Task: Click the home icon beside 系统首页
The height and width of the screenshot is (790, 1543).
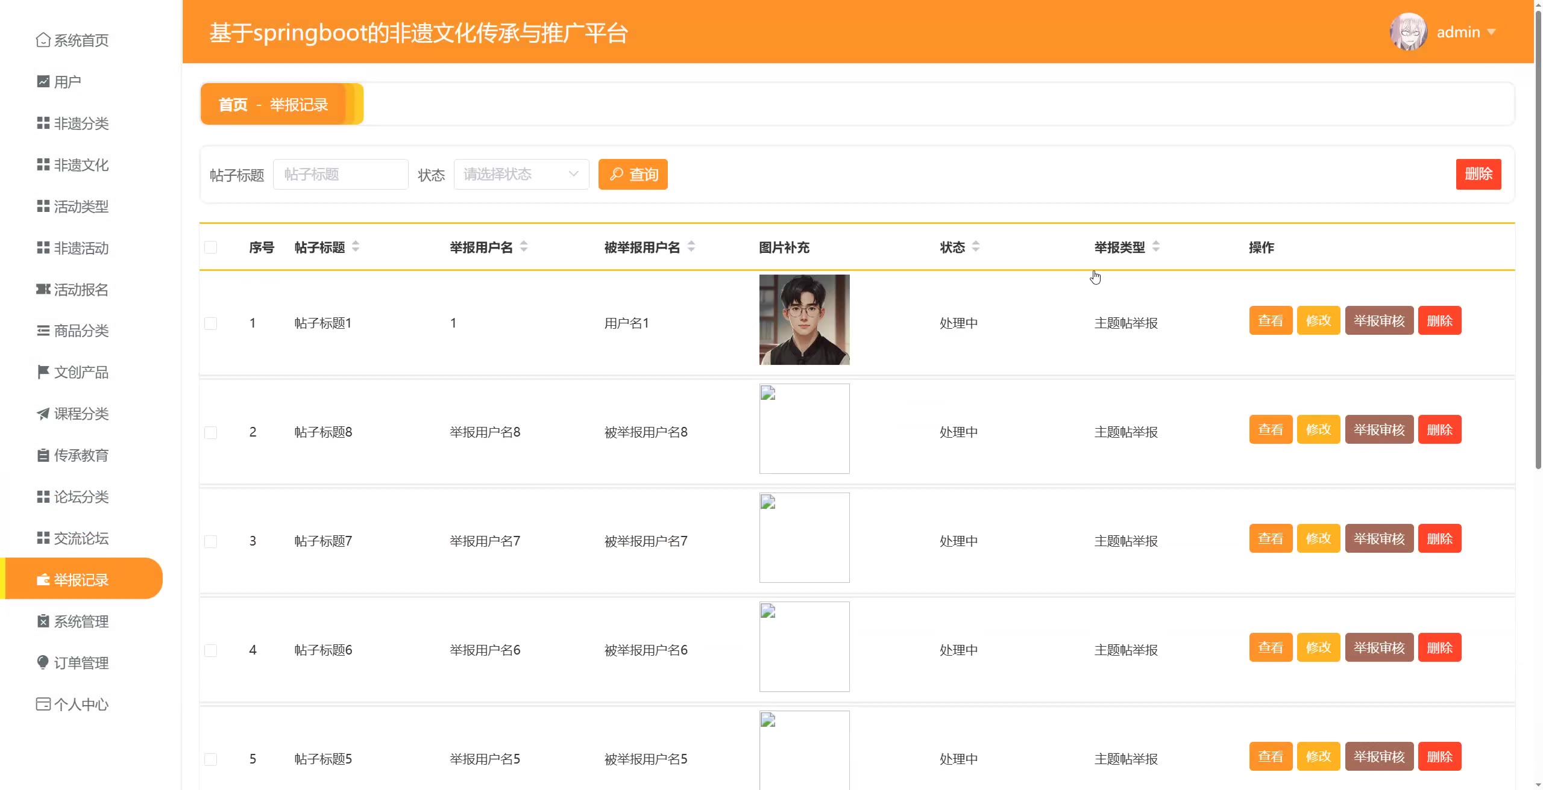Action: pos(43,40)
